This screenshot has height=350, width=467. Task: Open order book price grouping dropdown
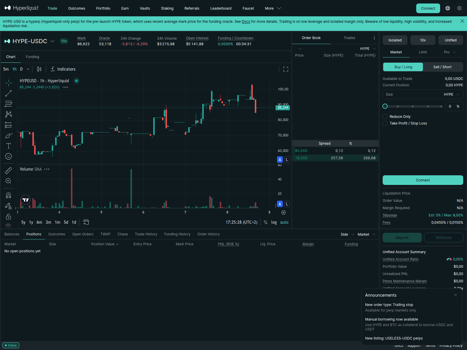(x=300, y=49)
